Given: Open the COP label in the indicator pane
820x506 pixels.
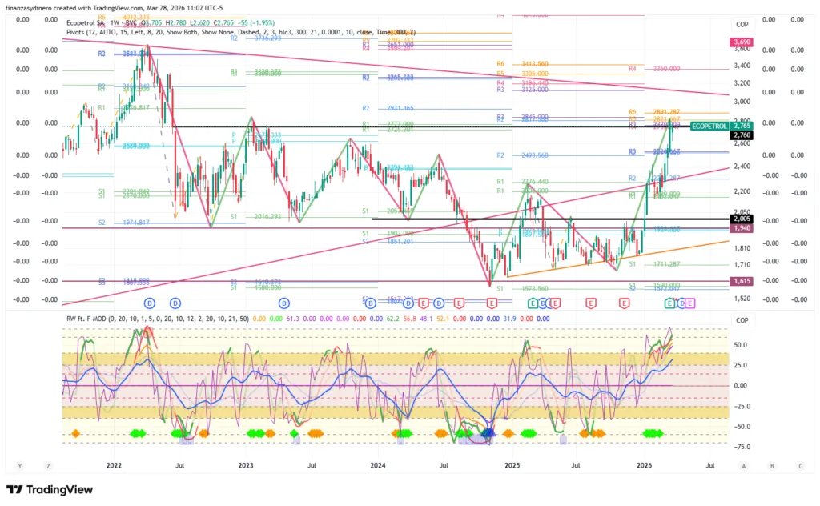Looking at the screenshot, I should (x=741, y=320).
